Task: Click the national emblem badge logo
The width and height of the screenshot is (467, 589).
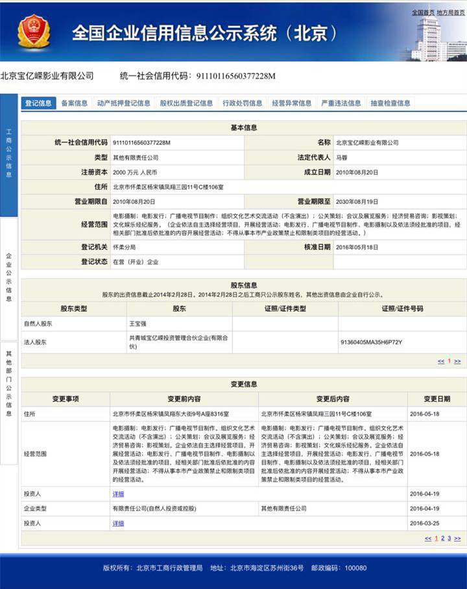Action: [x=34, y=32]
